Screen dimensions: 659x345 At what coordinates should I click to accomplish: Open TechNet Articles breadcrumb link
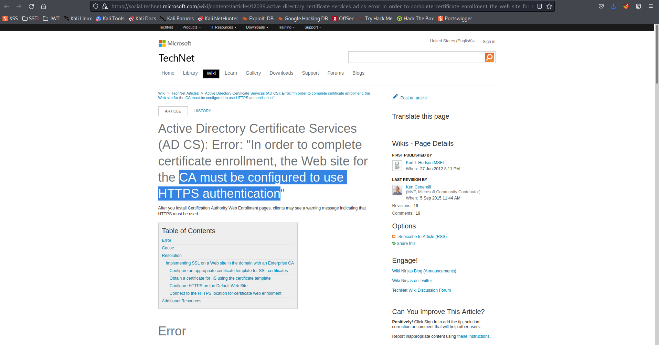tap(185, 93)
